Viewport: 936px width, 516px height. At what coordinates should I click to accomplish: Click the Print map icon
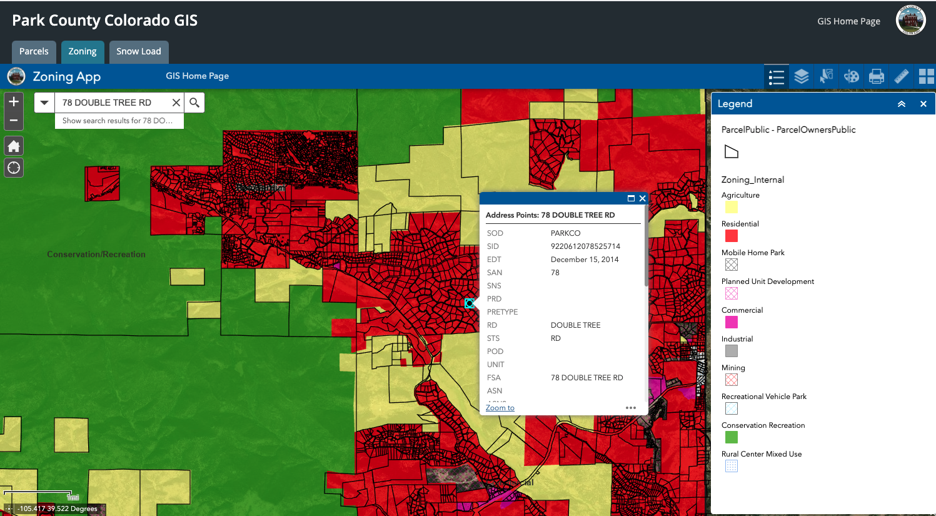click(877, 76)
